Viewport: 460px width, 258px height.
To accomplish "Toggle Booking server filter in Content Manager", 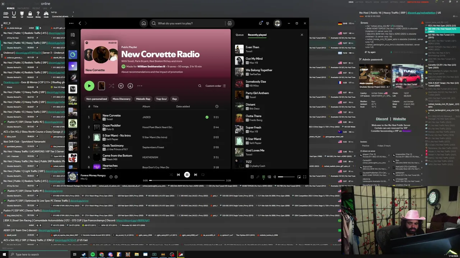I will [6, 14].
